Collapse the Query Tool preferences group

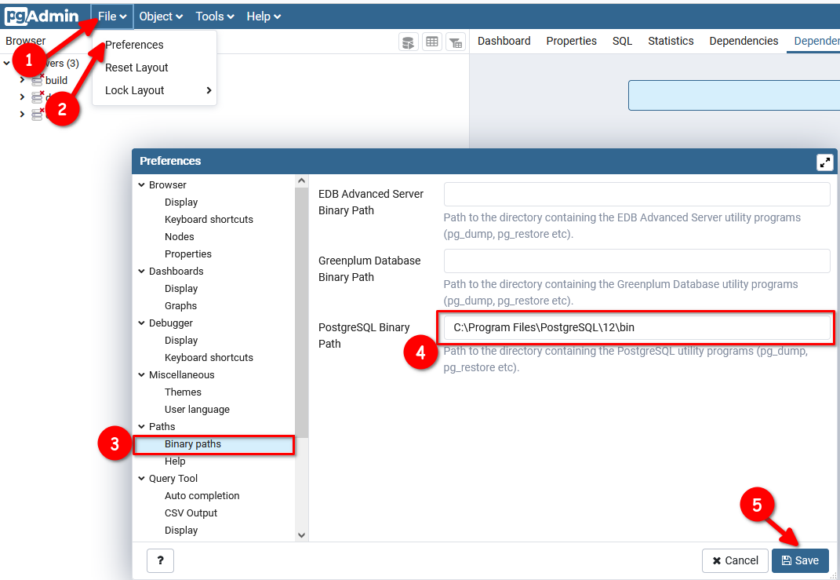click(141, 479)
